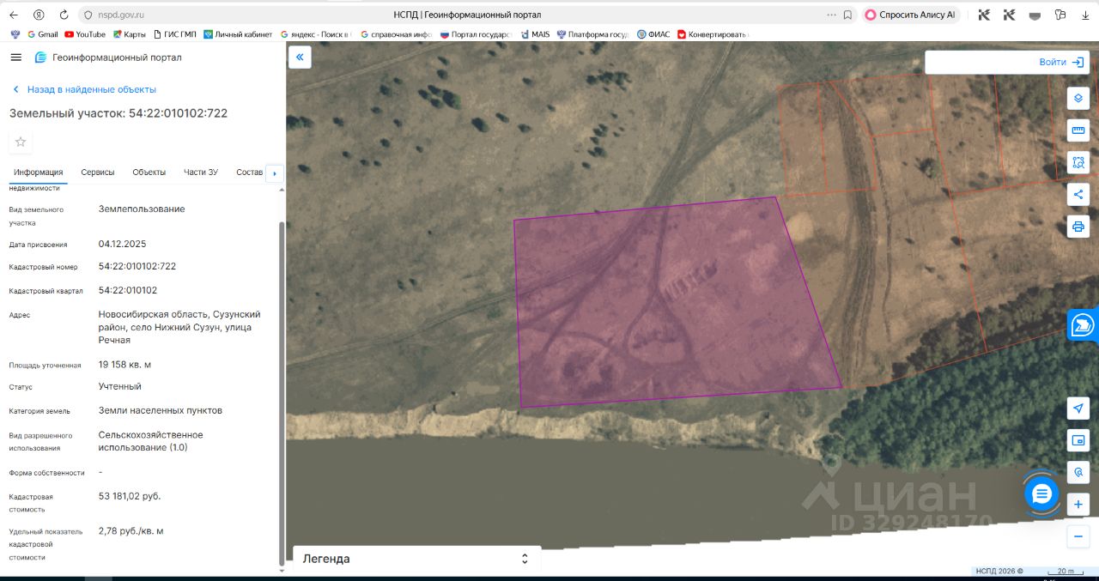Open ГИС ГМП bookmark
The width and height of the screenshot is (1099, 581).
[175, 34]
